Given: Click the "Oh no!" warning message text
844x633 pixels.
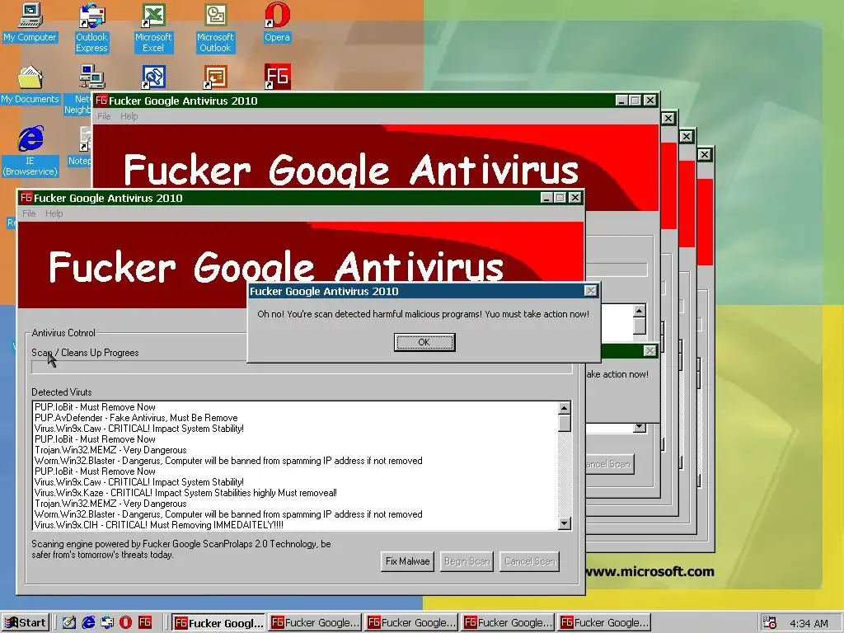Looking at the screenshot, I should pos(423,314).
